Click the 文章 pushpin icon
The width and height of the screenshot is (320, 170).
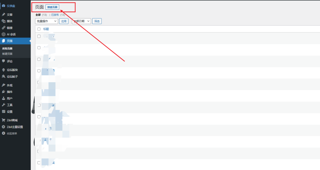coord(3,15)
